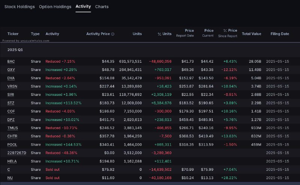Sort by Ticker column header
Image resolution: width=300 pixels, height=185 pixels.
(x=13, y=34)
